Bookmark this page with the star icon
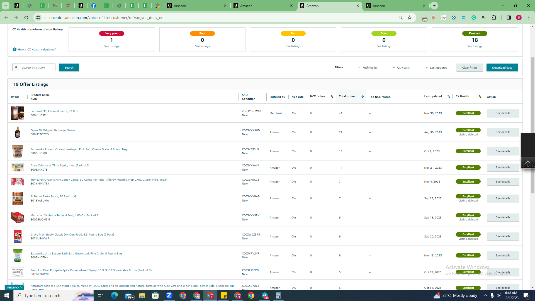 (x=410, y=18)
